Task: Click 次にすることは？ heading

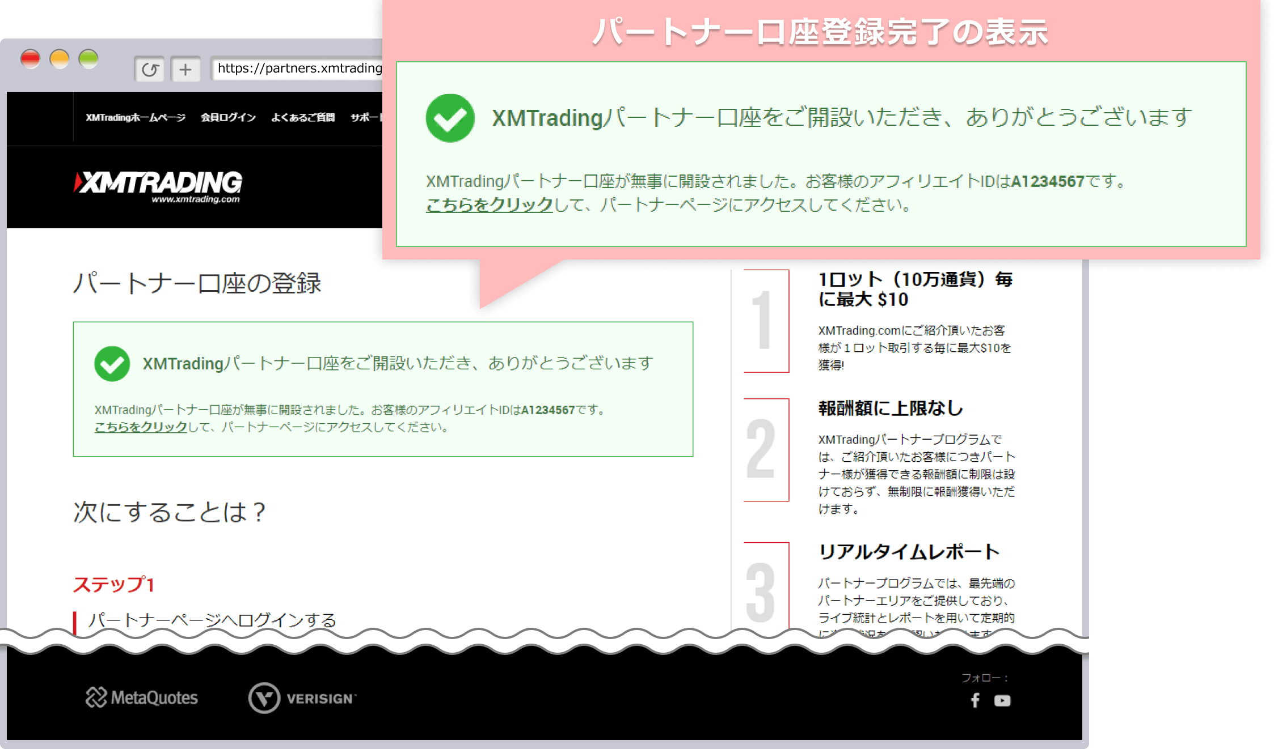Action: tap(170, 512)
